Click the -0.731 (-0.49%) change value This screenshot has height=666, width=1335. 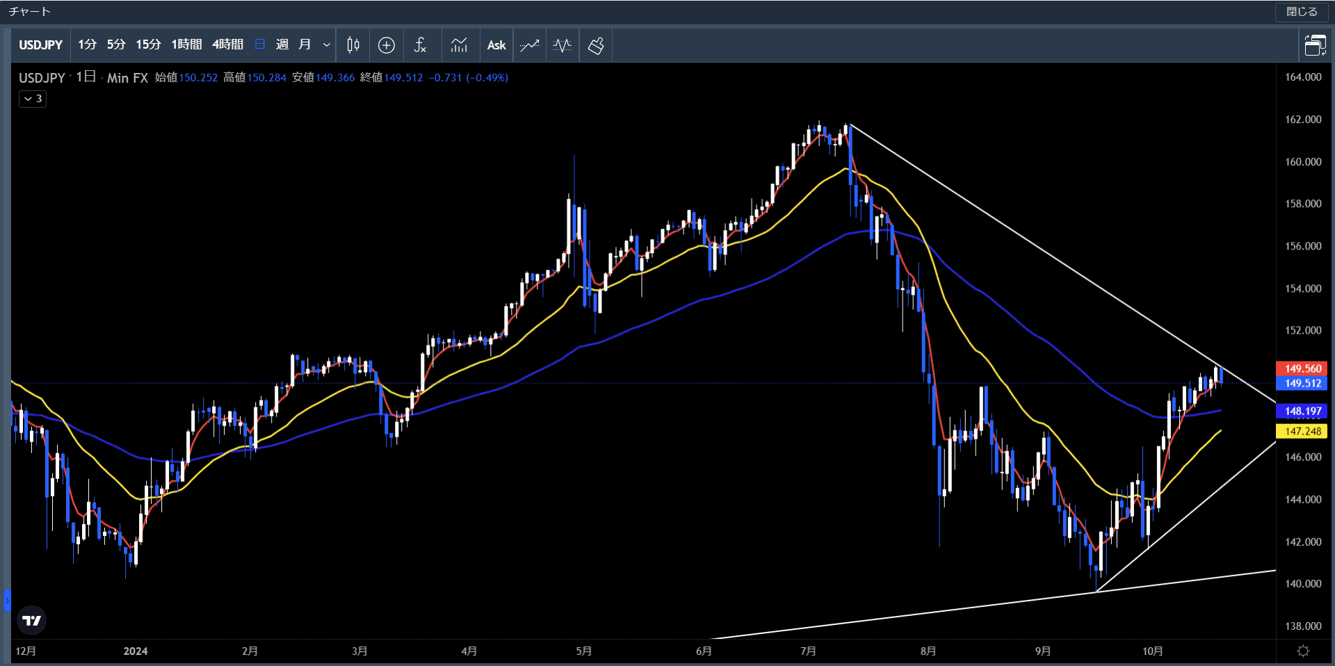pos(469,78)
